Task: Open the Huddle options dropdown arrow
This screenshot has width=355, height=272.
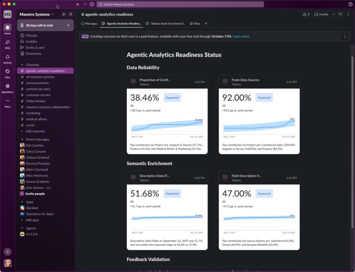Action: pyautogui.click(x=333, y=14)
